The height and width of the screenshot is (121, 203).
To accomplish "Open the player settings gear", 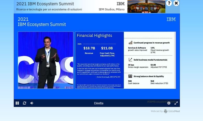I will (x=169, y=103).
